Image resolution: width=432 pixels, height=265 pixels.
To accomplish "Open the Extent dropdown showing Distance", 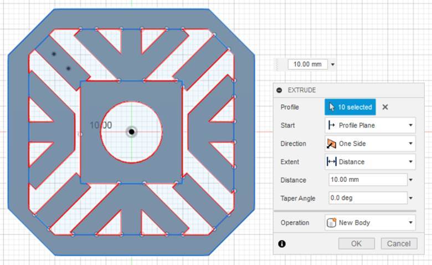I will (371, 162).
